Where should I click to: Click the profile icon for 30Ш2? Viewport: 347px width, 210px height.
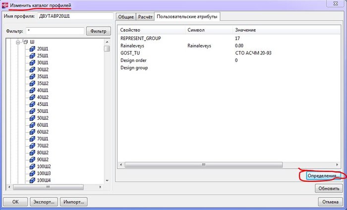32,70
